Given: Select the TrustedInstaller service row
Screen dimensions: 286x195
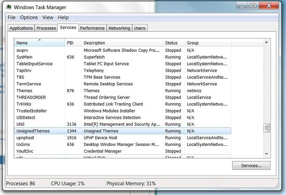Looking at the screenshot, I should [x=122, y=111].
